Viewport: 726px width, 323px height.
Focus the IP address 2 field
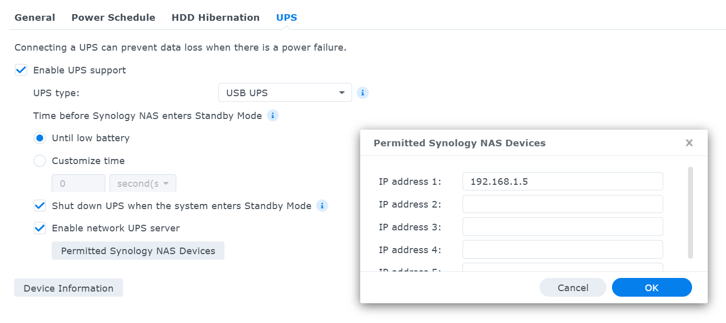[562, 204]
